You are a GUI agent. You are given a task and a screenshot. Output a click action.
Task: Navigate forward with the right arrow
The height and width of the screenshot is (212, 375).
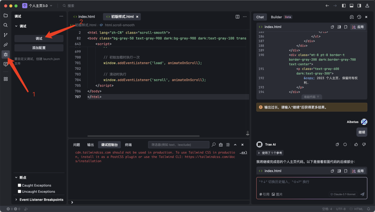tap(335, 6)
